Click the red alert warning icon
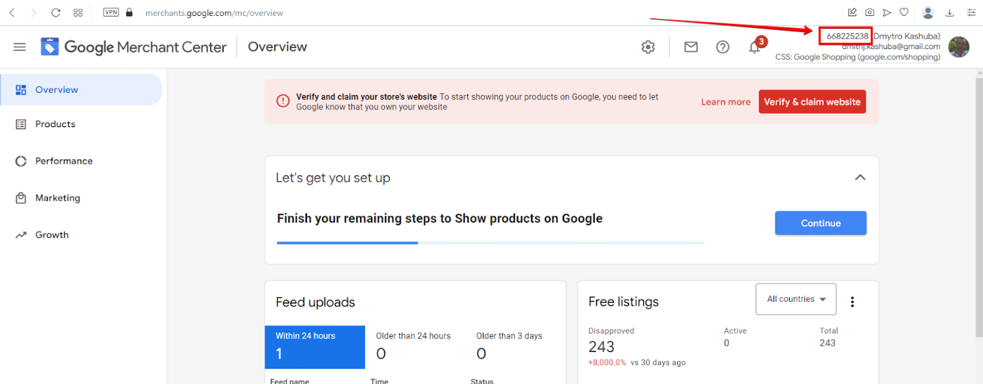Image resolution: width=983 pixels, height=384 pixels. [x=283, y=101]
